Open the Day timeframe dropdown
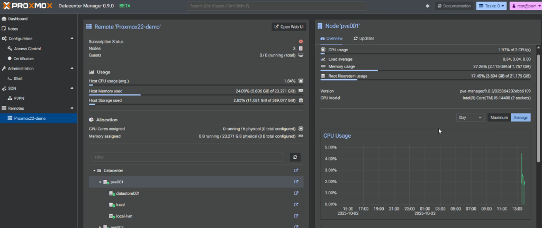The height and width of the screenshot is (228, 542). (470, 118)
